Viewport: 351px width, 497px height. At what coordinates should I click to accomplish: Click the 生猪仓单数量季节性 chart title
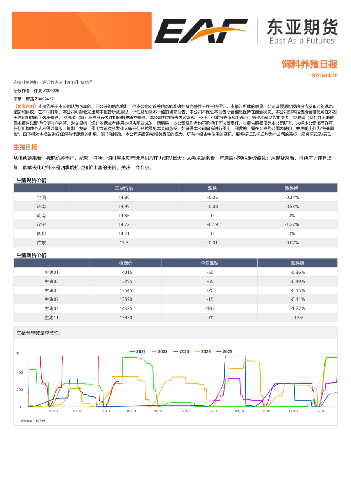click(38, 333)
